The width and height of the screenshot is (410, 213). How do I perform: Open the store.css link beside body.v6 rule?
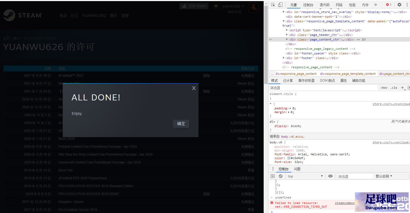(391, 142)
